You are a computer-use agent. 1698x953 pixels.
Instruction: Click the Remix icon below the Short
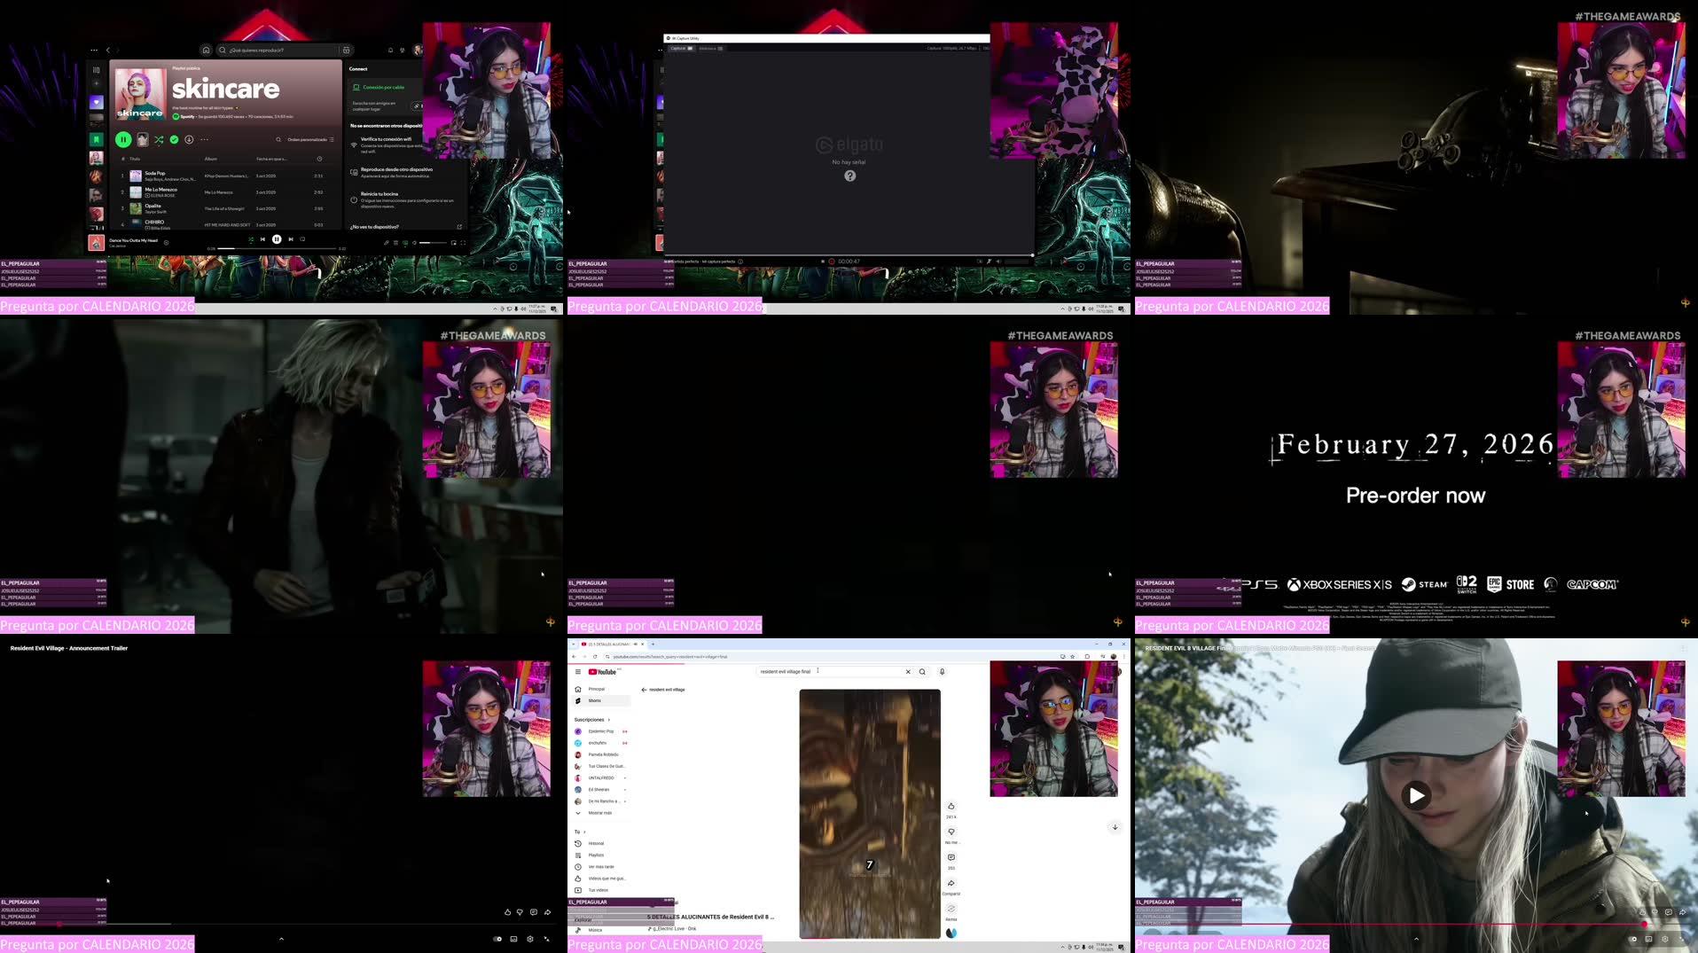pyautogui.click(x=951, y=909)
